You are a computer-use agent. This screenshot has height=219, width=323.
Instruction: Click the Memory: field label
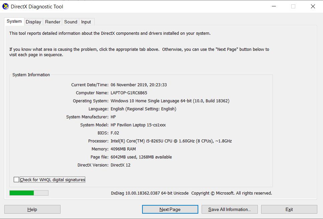click(x=100, y=149)
